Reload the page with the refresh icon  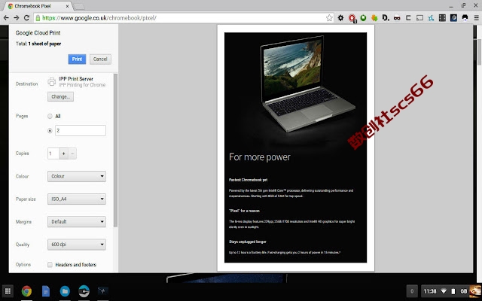click(x=26, y=18)
